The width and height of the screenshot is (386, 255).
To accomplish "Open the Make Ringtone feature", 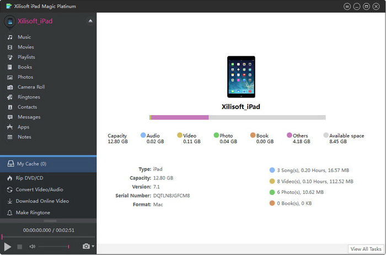I will (x=33, y=213).
